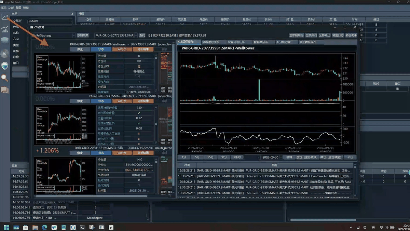Toggle 允许固定止损 checkmark for 美光科技

[139, 123]
